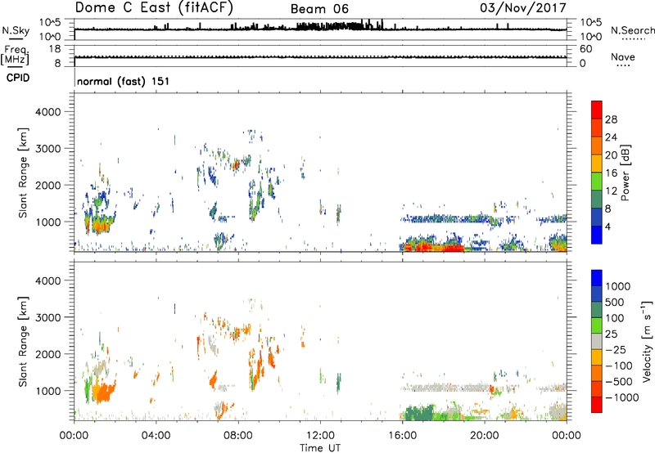Click the 3000 km tick on the velocity panel
Image resolution: width=655 pixels, height=453 pixels.
[47, 317]
